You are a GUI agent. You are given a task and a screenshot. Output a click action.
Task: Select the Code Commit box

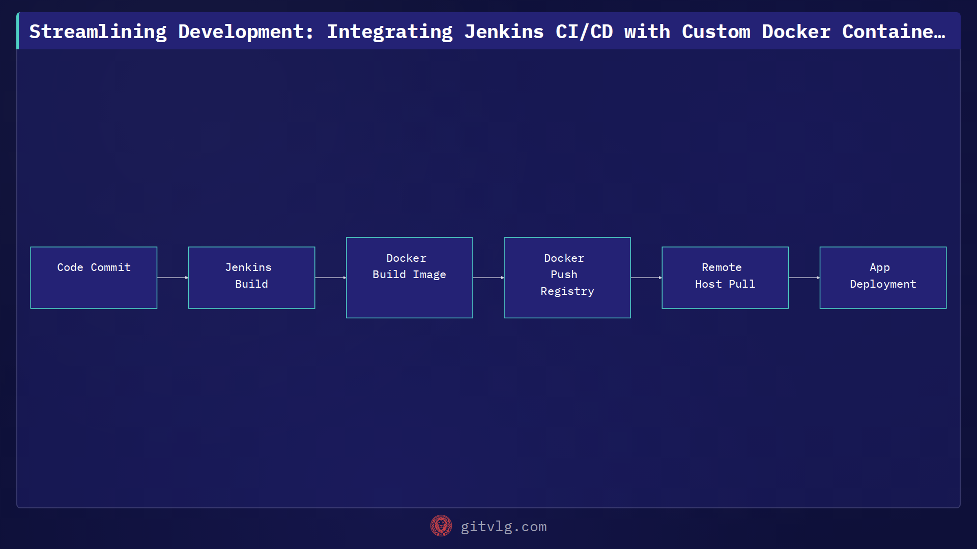coord(94,278)
